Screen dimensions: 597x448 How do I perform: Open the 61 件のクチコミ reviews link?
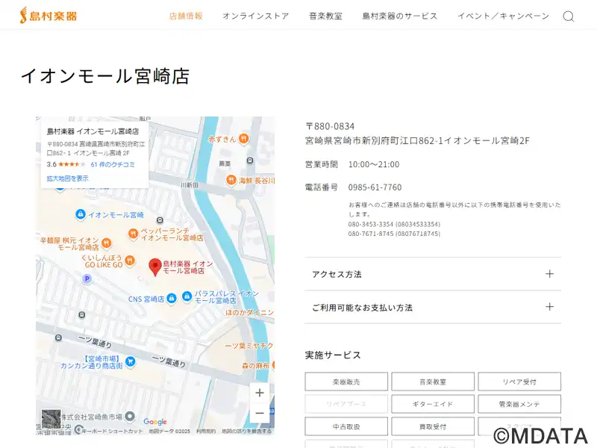pyautogui.click(x=113, y=164)
